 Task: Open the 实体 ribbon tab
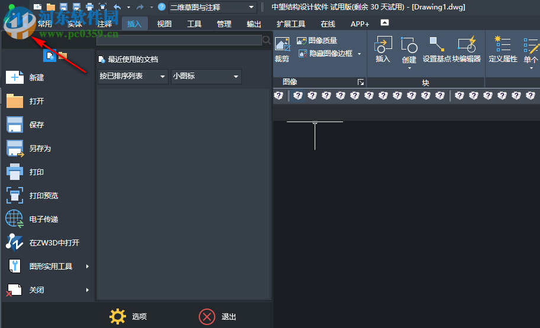click(75, 24)
